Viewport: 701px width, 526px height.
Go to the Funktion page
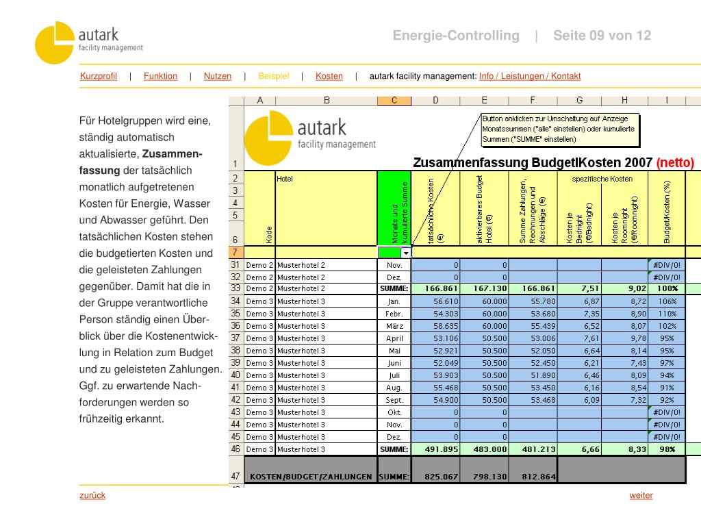160,76
